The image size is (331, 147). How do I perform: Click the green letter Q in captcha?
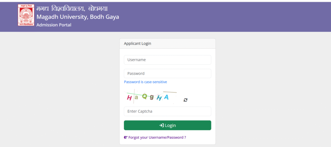tap(144, 96)
